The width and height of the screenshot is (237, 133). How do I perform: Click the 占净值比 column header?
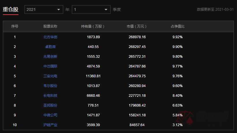[178, 26]
